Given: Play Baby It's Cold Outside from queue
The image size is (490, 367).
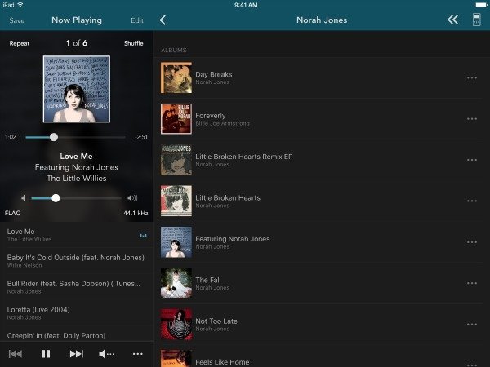Looking at the screenshot, I should [x=77, y=261].
